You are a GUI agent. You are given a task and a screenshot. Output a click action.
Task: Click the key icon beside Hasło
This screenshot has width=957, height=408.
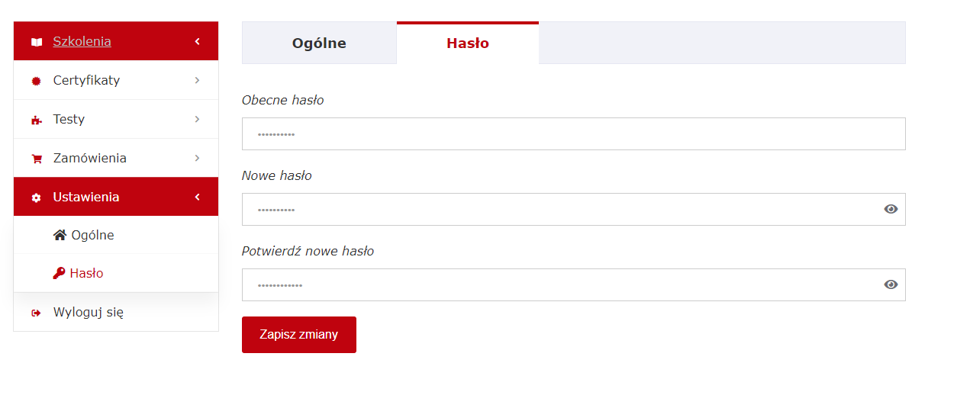coord(60,273)
